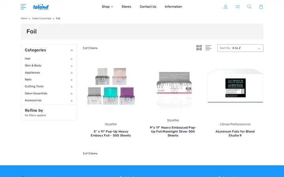Open the hamburger menu icon

coord(23,7)
